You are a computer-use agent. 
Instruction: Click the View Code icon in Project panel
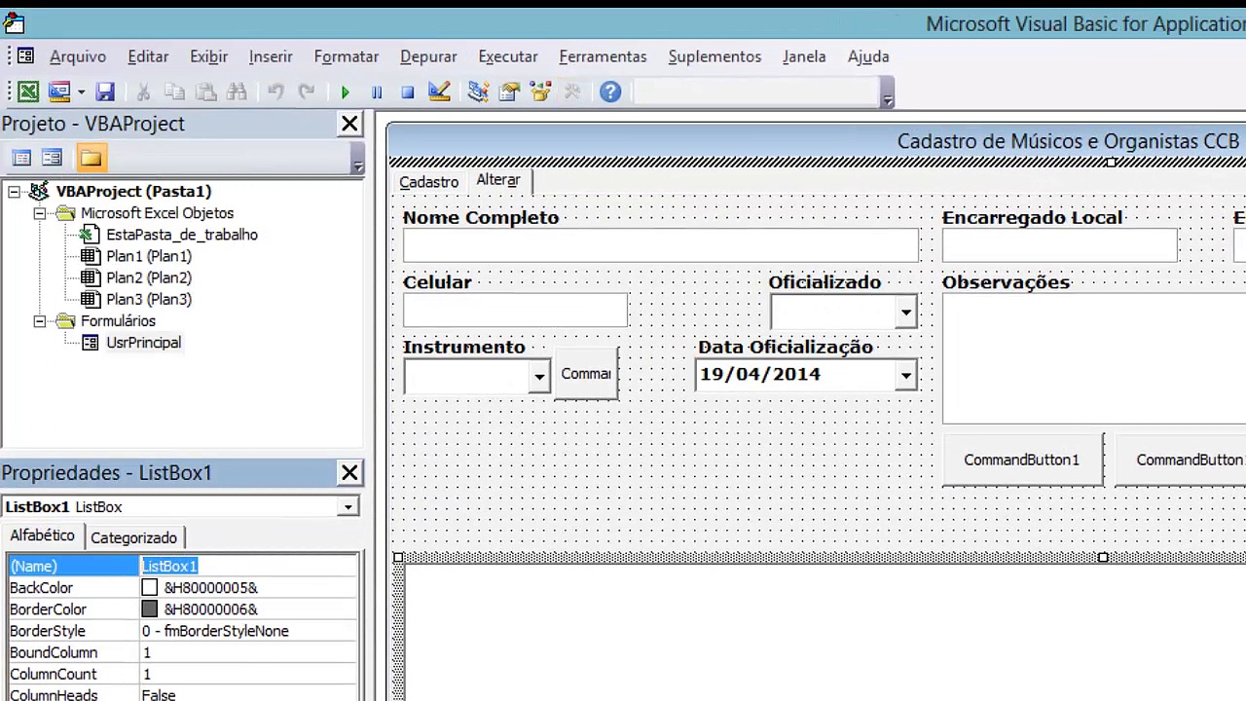pos(21,158)
